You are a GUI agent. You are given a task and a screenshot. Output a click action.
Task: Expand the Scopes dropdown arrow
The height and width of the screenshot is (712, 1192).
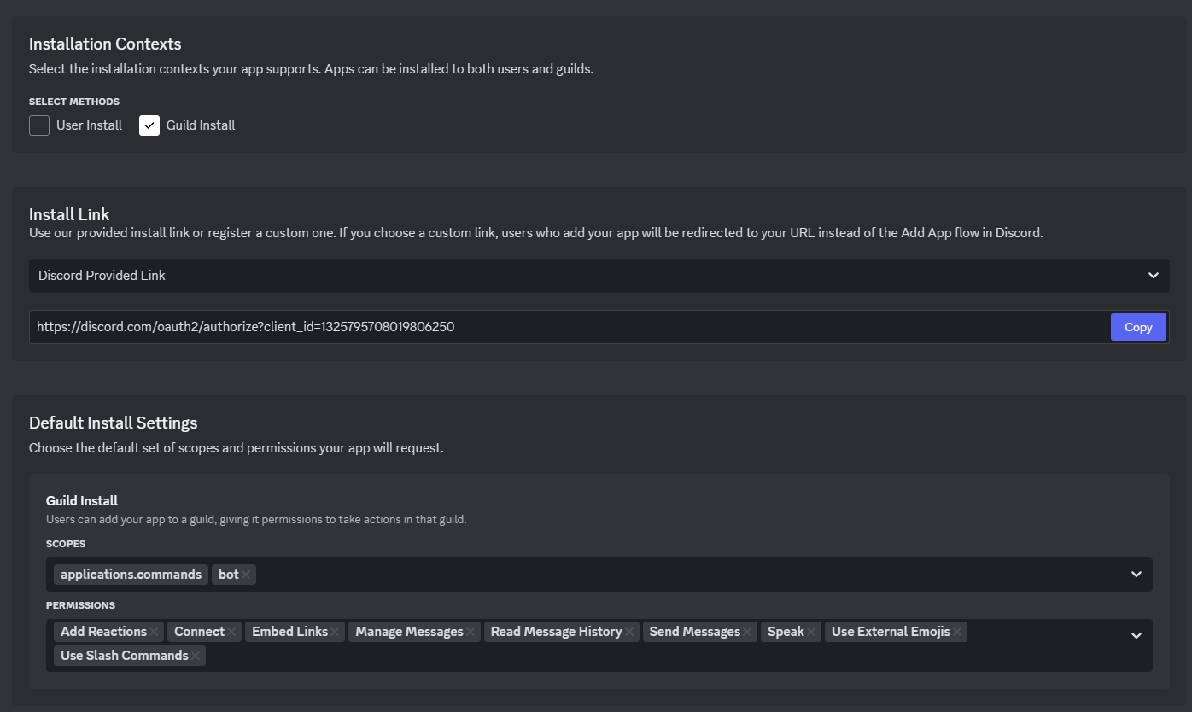tap(1136, 575)
